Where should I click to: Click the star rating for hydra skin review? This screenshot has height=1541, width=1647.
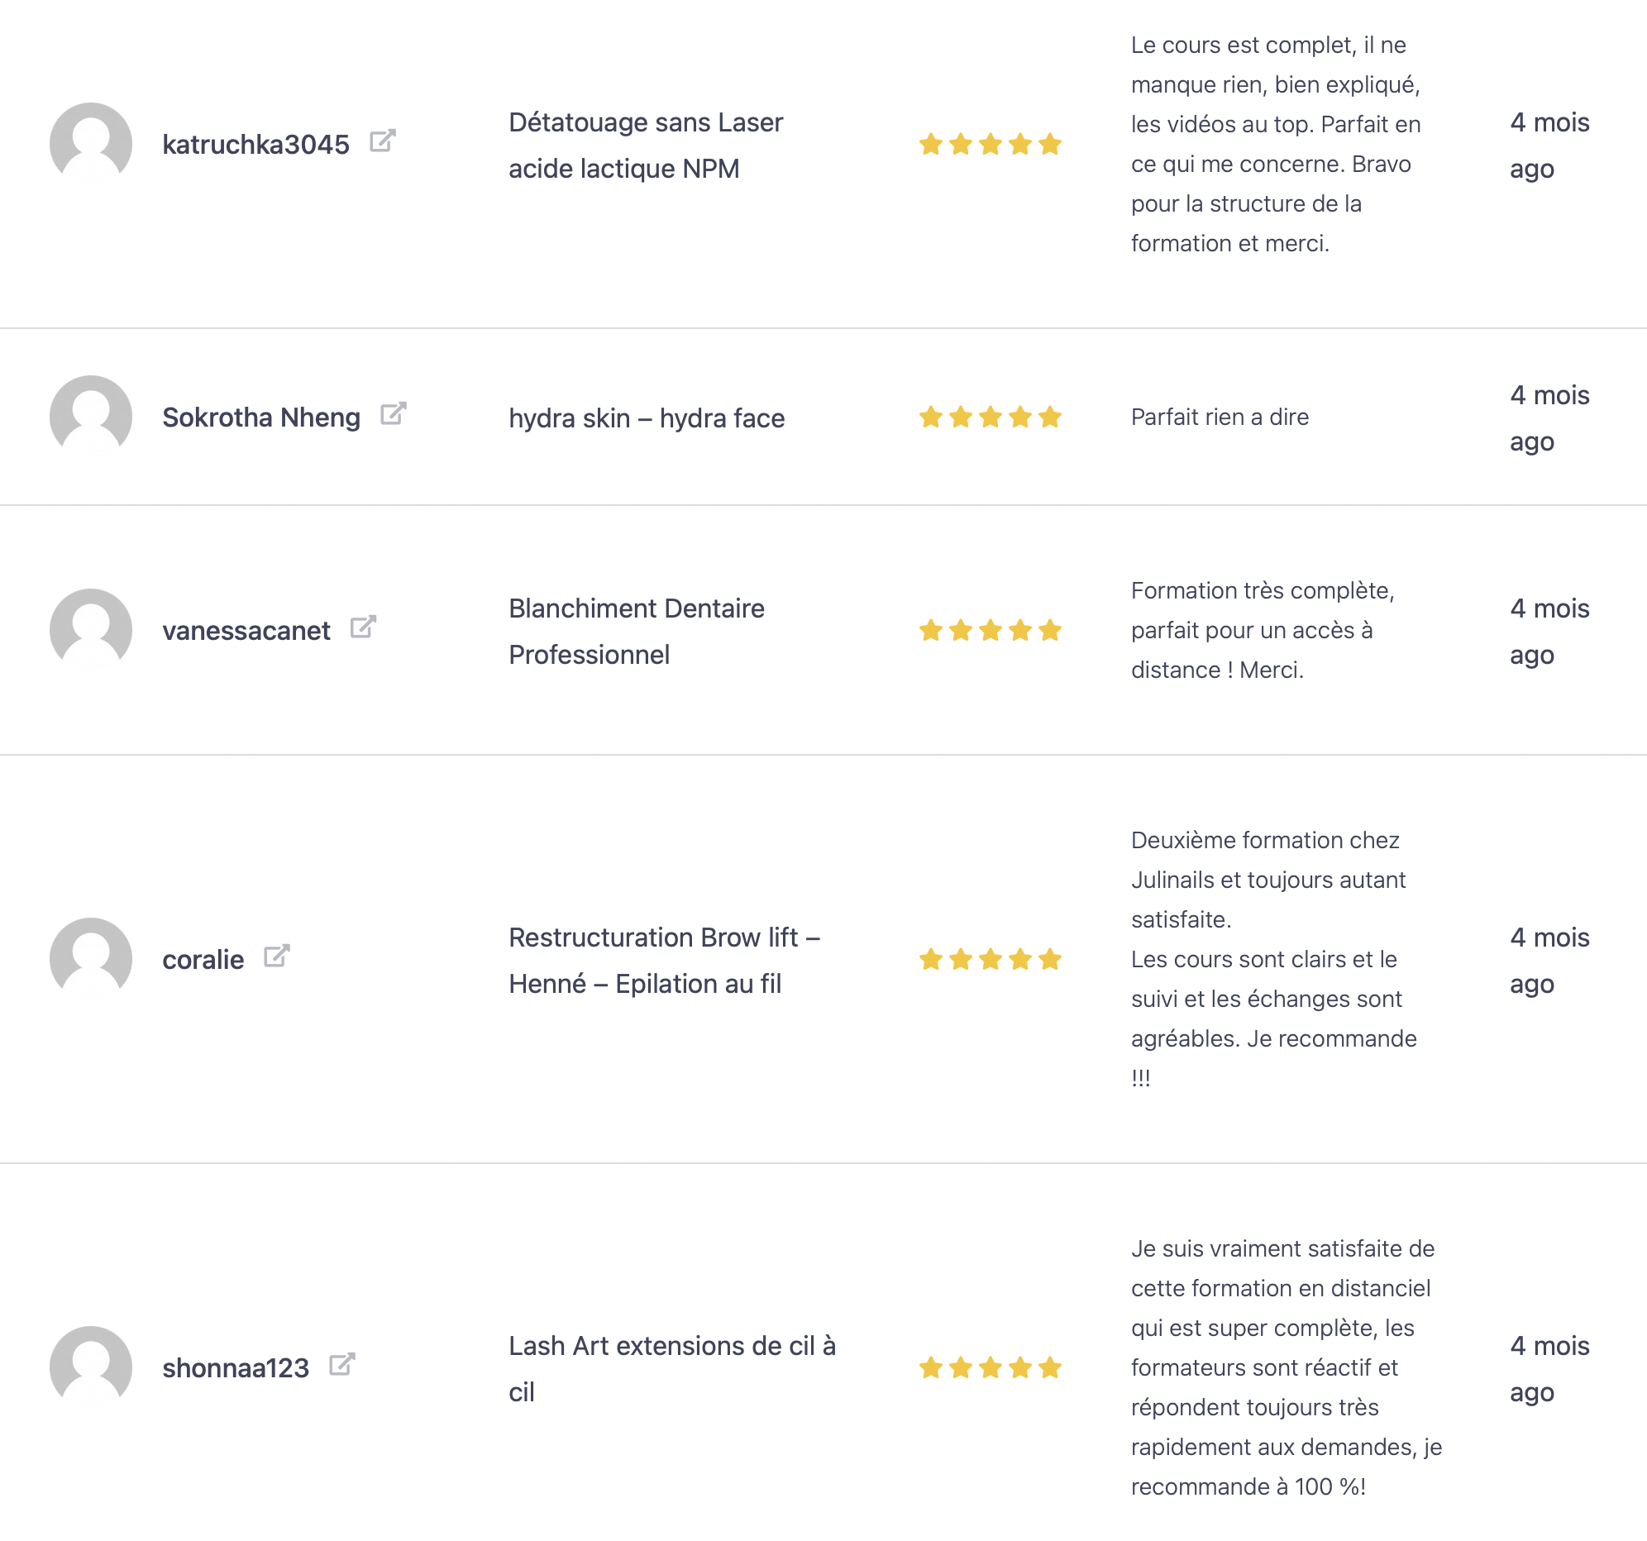990,417
